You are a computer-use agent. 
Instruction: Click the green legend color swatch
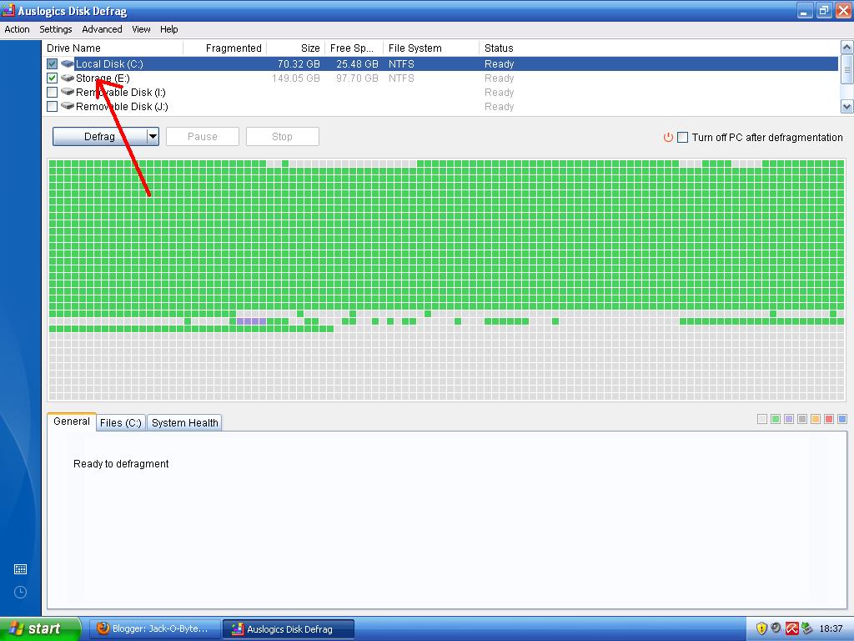[x=776, y=419]
